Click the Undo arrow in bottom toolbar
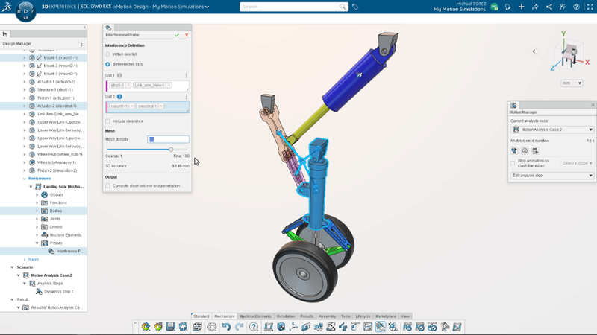597x335 pixels. (x=226, y=327)
